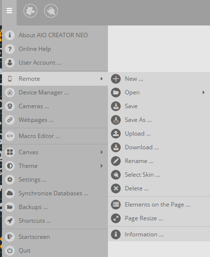210x257 pixels.
Task: Open Backups ... menu entry
Action: [x=55, y=207]
